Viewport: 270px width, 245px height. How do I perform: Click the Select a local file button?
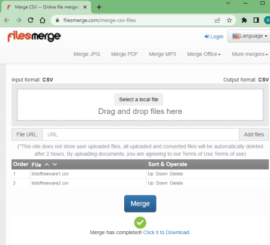139,99
